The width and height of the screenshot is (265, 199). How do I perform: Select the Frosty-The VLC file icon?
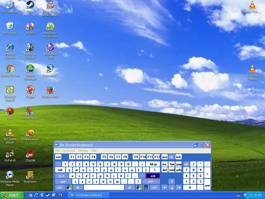pos(252,7)
